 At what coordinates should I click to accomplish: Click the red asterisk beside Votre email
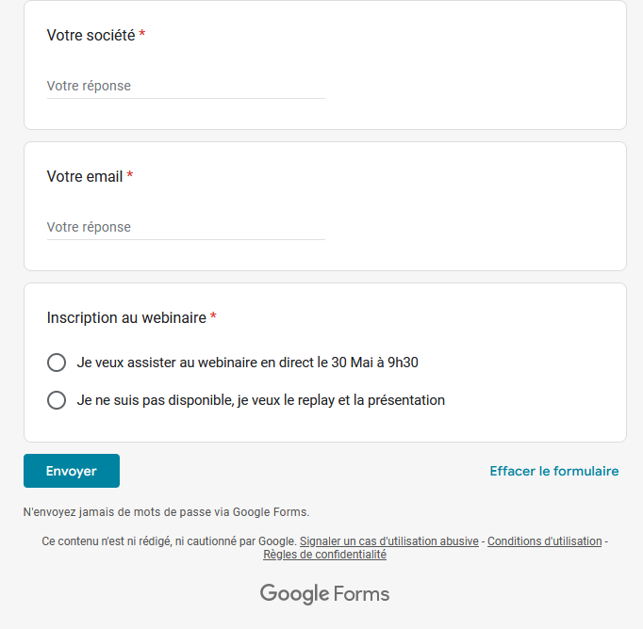point(129,174)
